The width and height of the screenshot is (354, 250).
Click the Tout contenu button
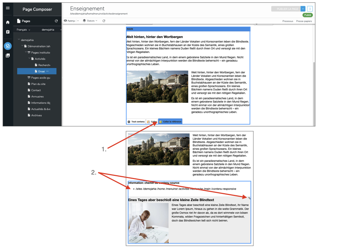136,122
